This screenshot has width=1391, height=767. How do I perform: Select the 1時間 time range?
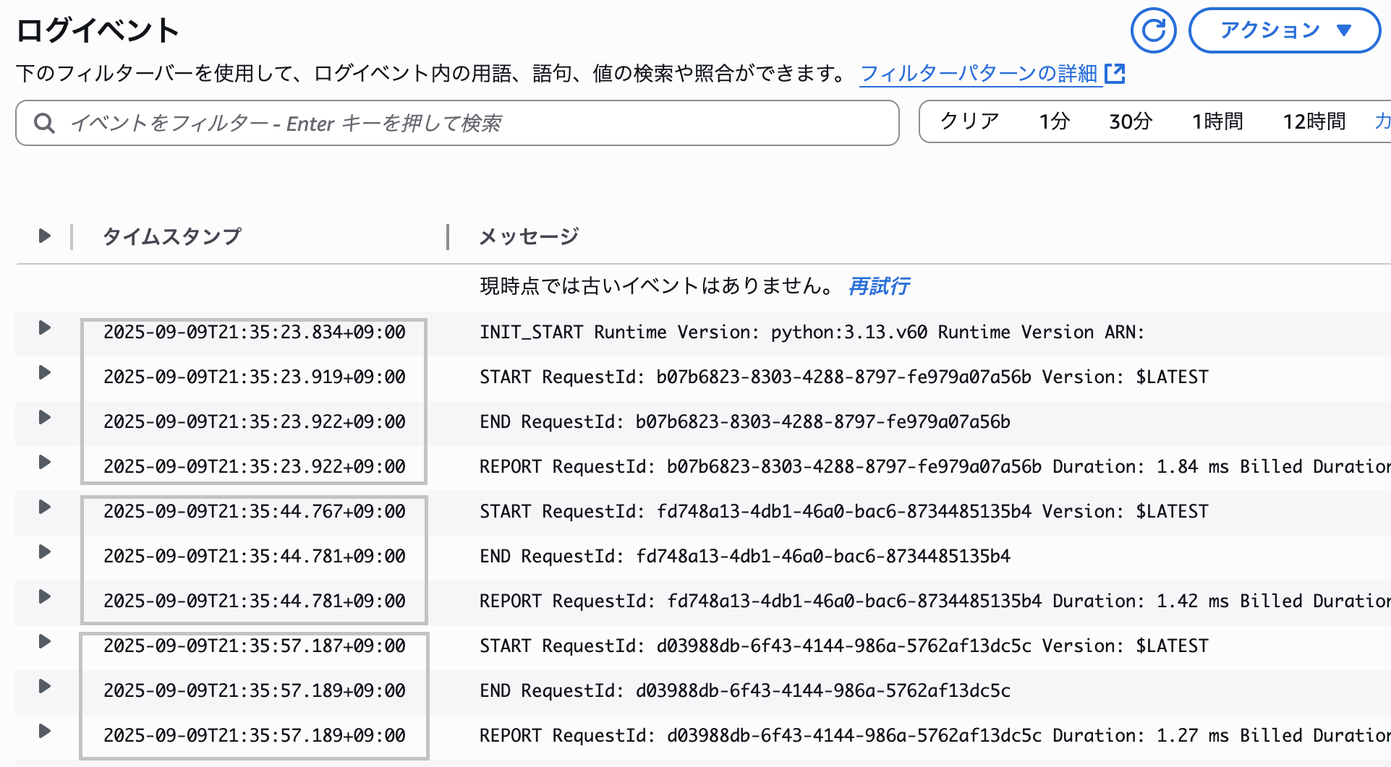coord(1217,121)
